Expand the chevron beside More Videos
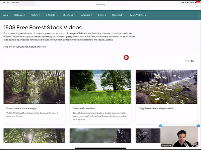201x150 pixels. point(145,15)
